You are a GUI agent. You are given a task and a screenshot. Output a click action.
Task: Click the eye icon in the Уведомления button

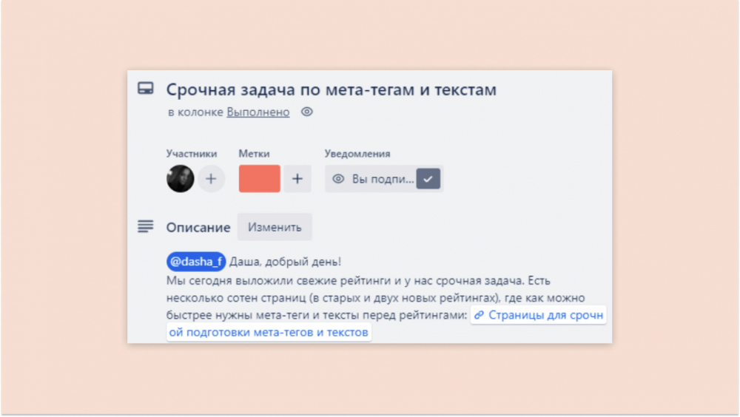coord(338,179)
